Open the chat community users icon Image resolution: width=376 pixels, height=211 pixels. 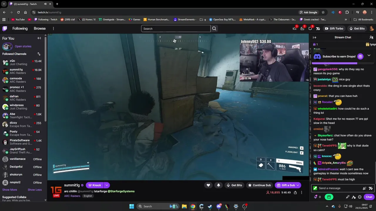[371, 37]
